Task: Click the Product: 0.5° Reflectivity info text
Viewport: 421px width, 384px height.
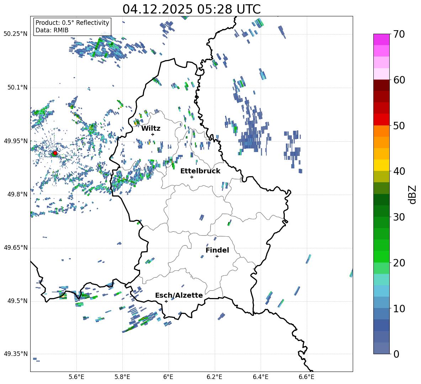Action: tap(72, 23)
